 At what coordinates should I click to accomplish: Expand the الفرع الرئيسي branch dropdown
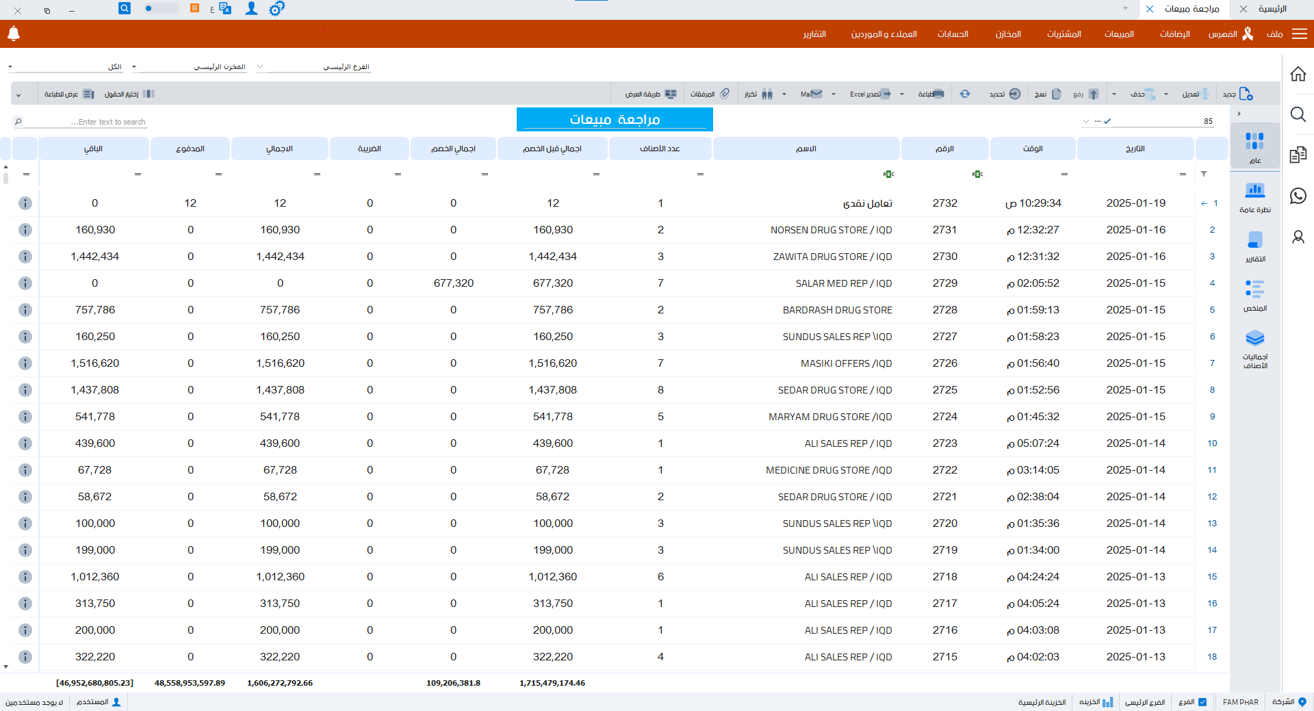[x=260, y=67]
